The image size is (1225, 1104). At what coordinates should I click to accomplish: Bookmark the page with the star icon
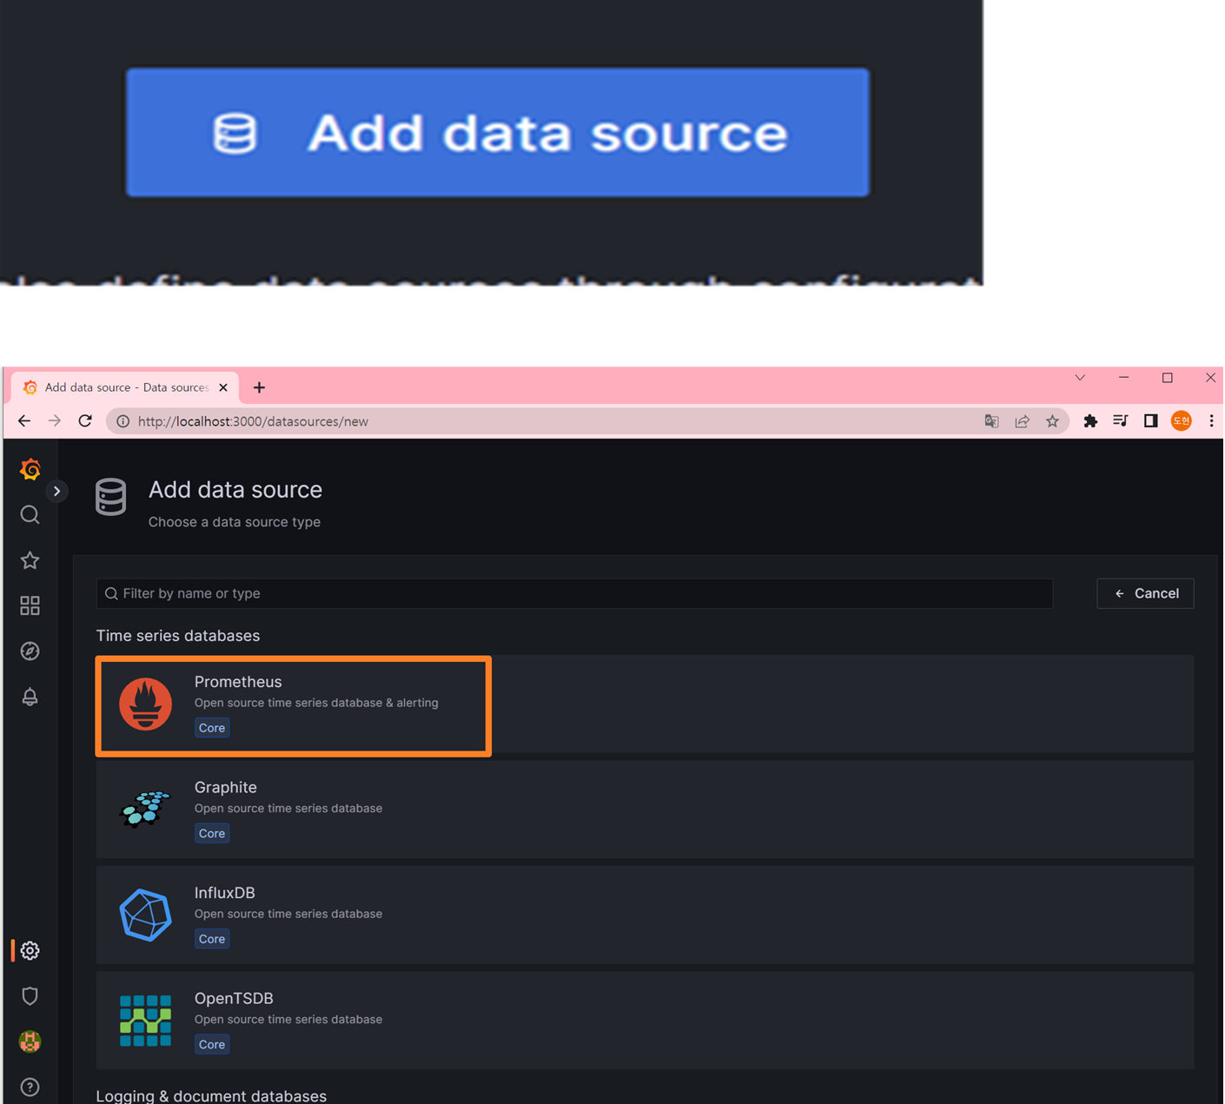[x=1052, y=421]
